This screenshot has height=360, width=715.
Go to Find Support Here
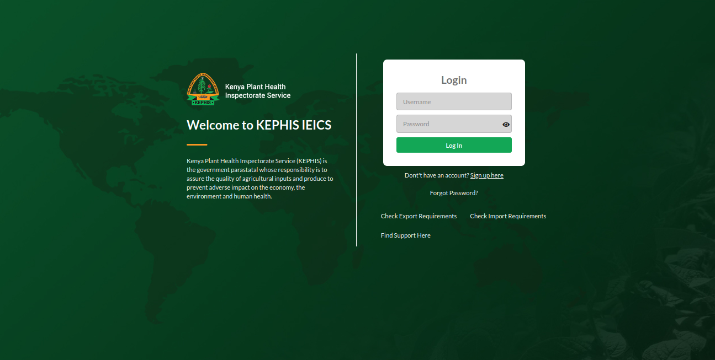pos(405,235)
